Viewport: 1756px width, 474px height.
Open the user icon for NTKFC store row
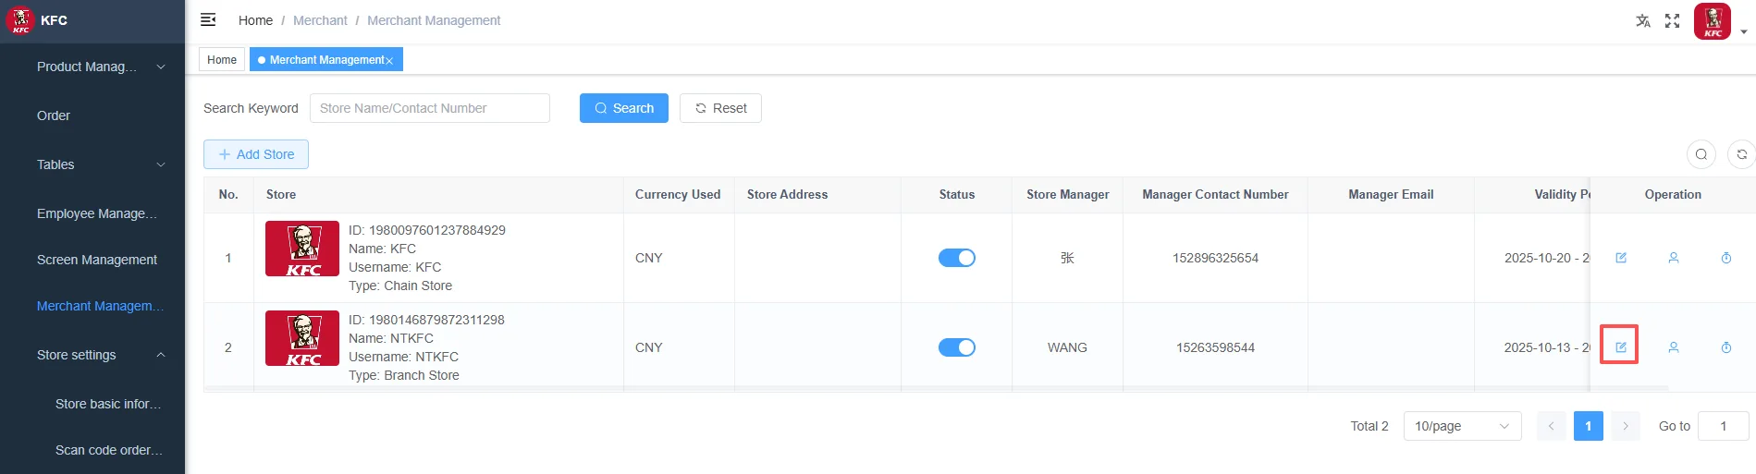click(1674, 347)
